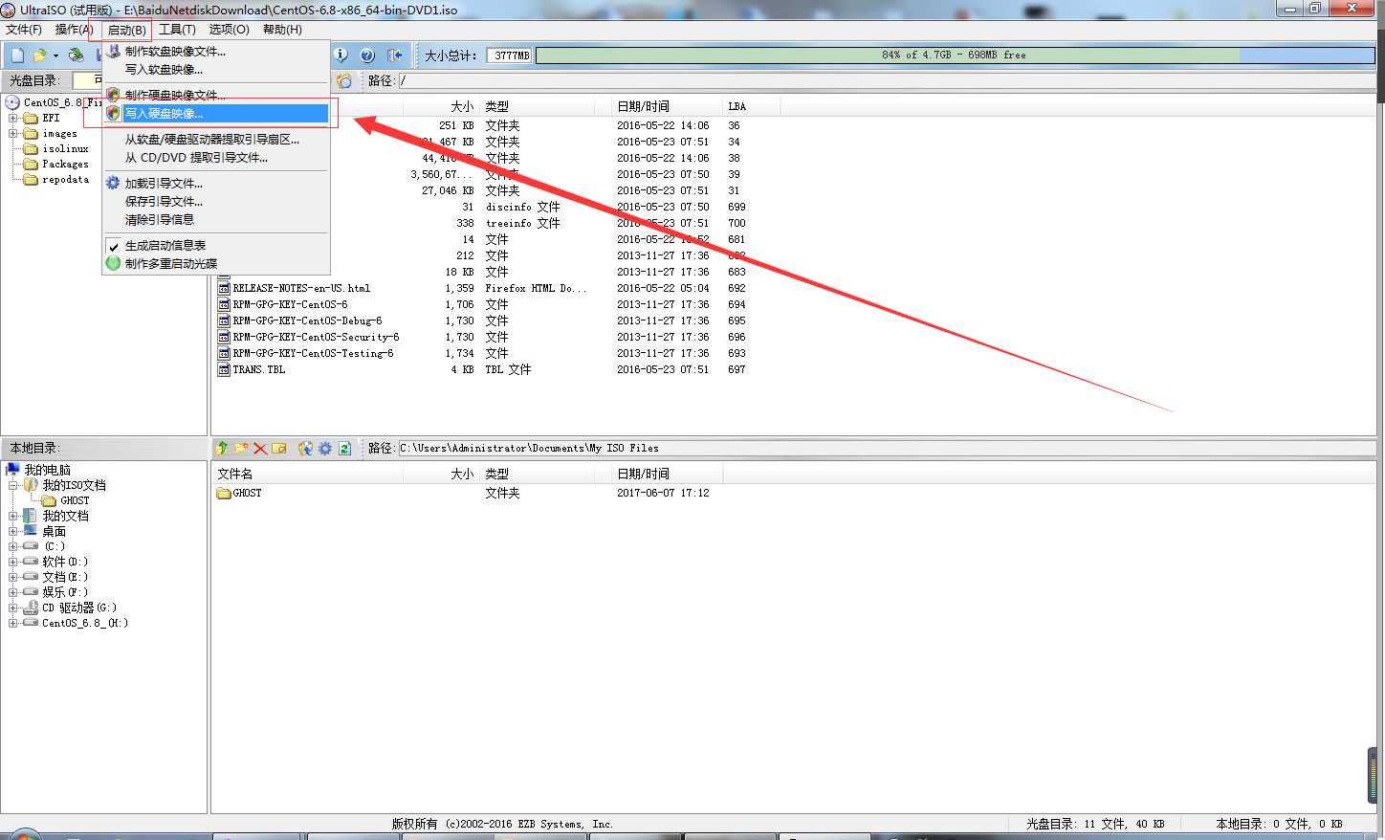This screenshot has height=840, width=1385.
Task: Click the icon left of the upper 路径 field
Action: click(344, 81)
